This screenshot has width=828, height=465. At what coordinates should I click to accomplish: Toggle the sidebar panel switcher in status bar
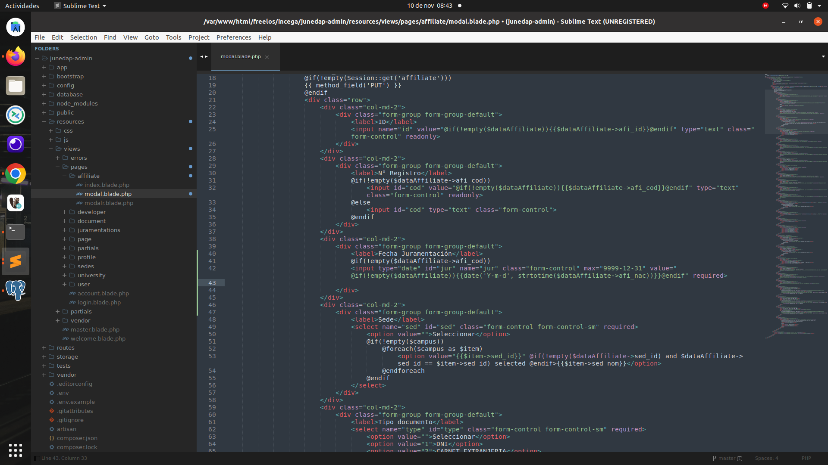click(37, 458)
